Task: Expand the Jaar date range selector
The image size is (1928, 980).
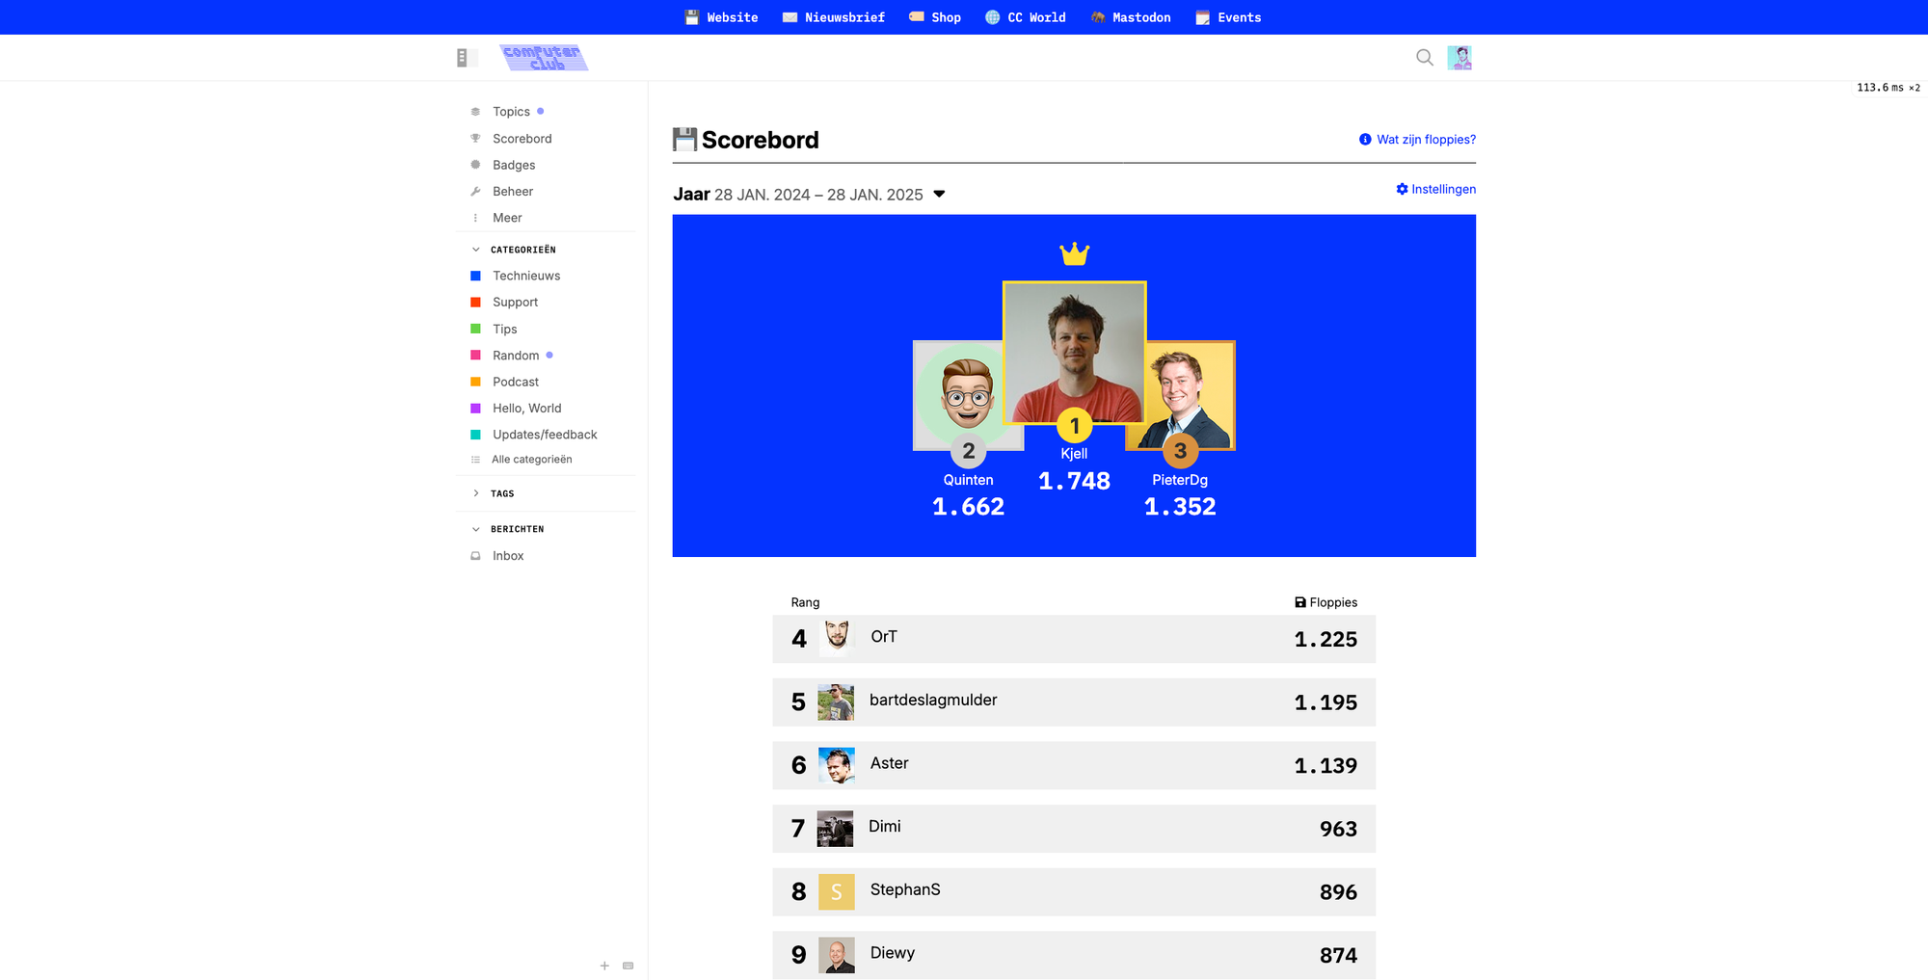Action: pyautogui.click(x=939, y=194)
